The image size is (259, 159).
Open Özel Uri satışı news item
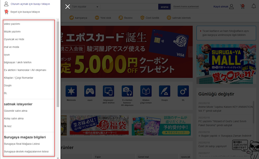[212, 146]
